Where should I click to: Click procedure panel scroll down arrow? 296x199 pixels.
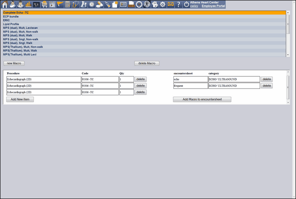tap(288, 102)
